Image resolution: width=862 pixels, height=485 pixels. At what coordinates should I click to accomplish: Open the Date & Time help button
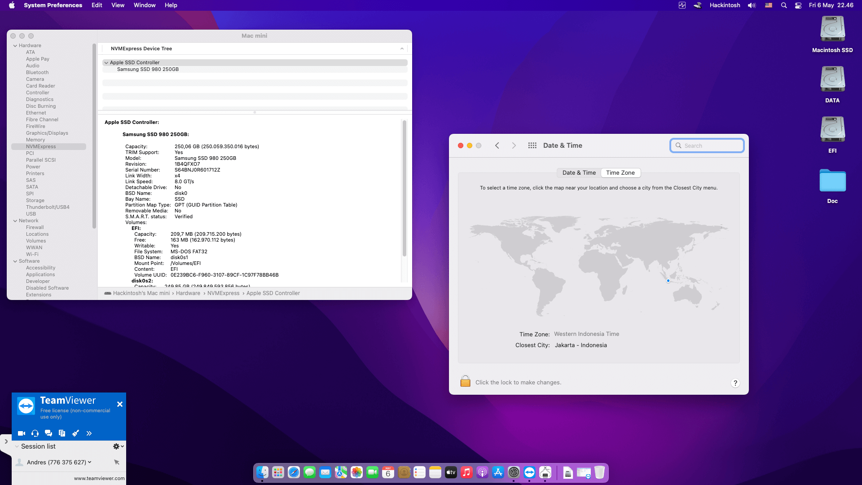tap(735, 383)
